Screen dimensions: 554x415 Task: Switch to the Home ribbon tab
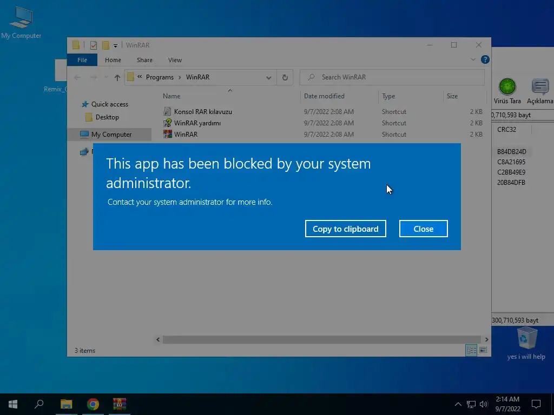click(x=113, y=60)
